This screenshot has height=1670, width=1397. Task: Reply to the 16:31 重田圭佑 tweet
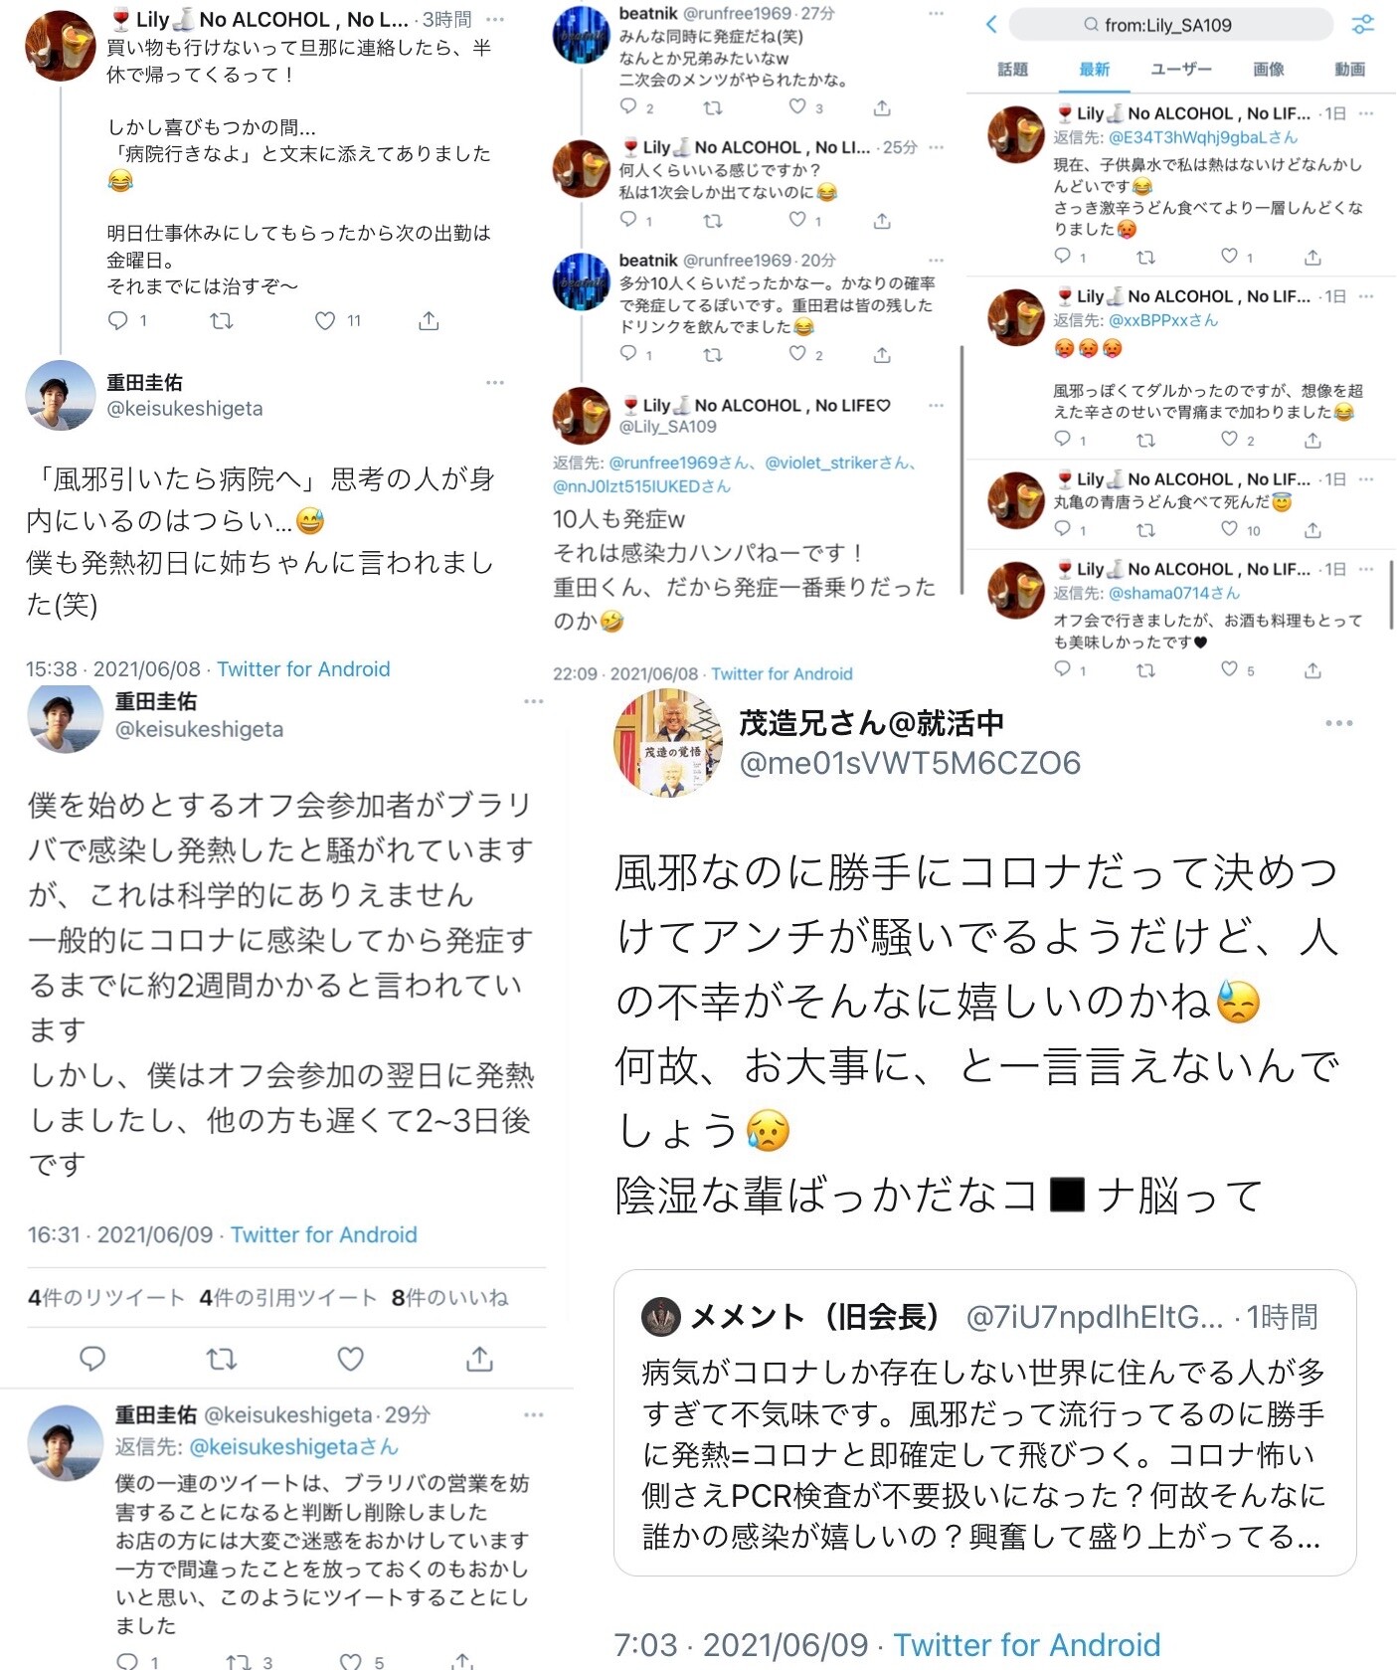tap(92, 1358)
